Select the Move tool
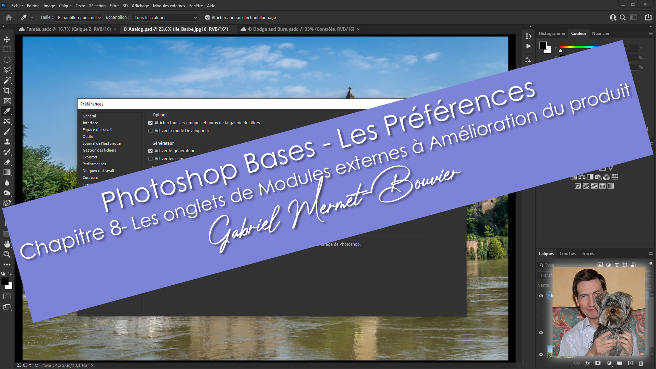This screenshot has width=656, height=369. point(7,39)
